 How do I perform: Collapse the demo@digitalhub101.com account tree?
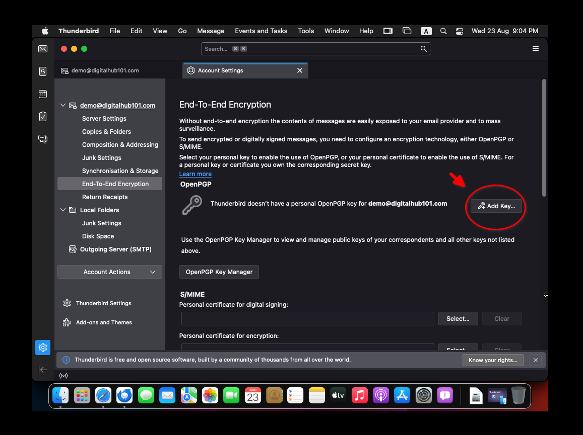[63, 106]
